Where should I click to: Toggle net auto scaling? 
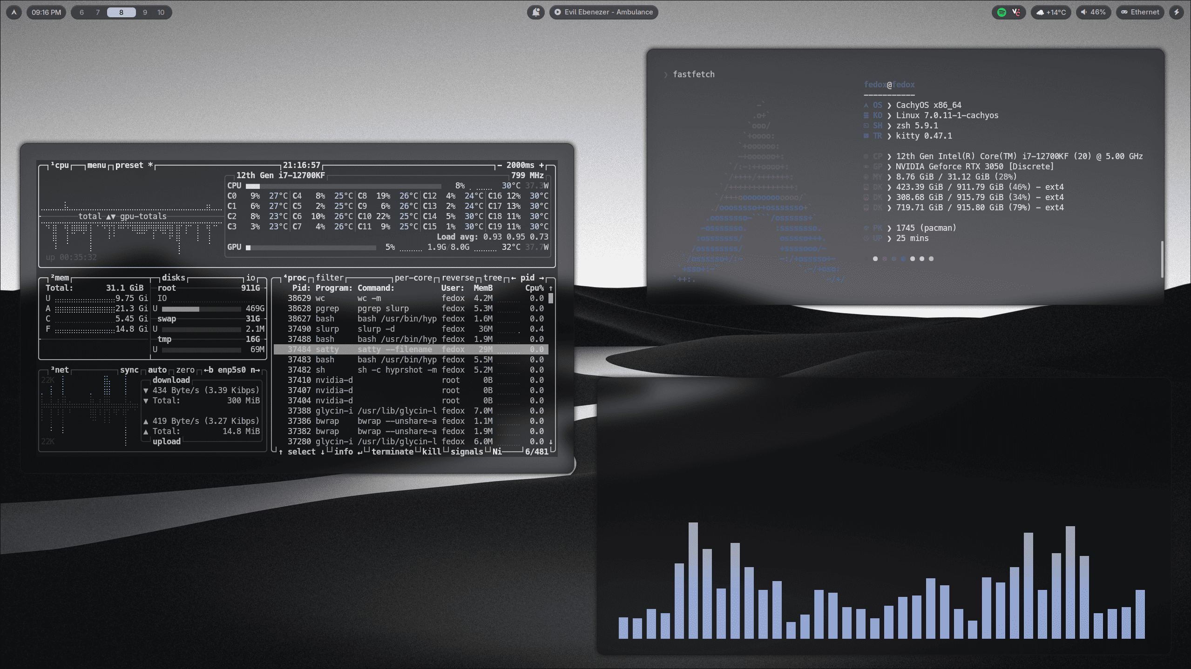[157, 370]
